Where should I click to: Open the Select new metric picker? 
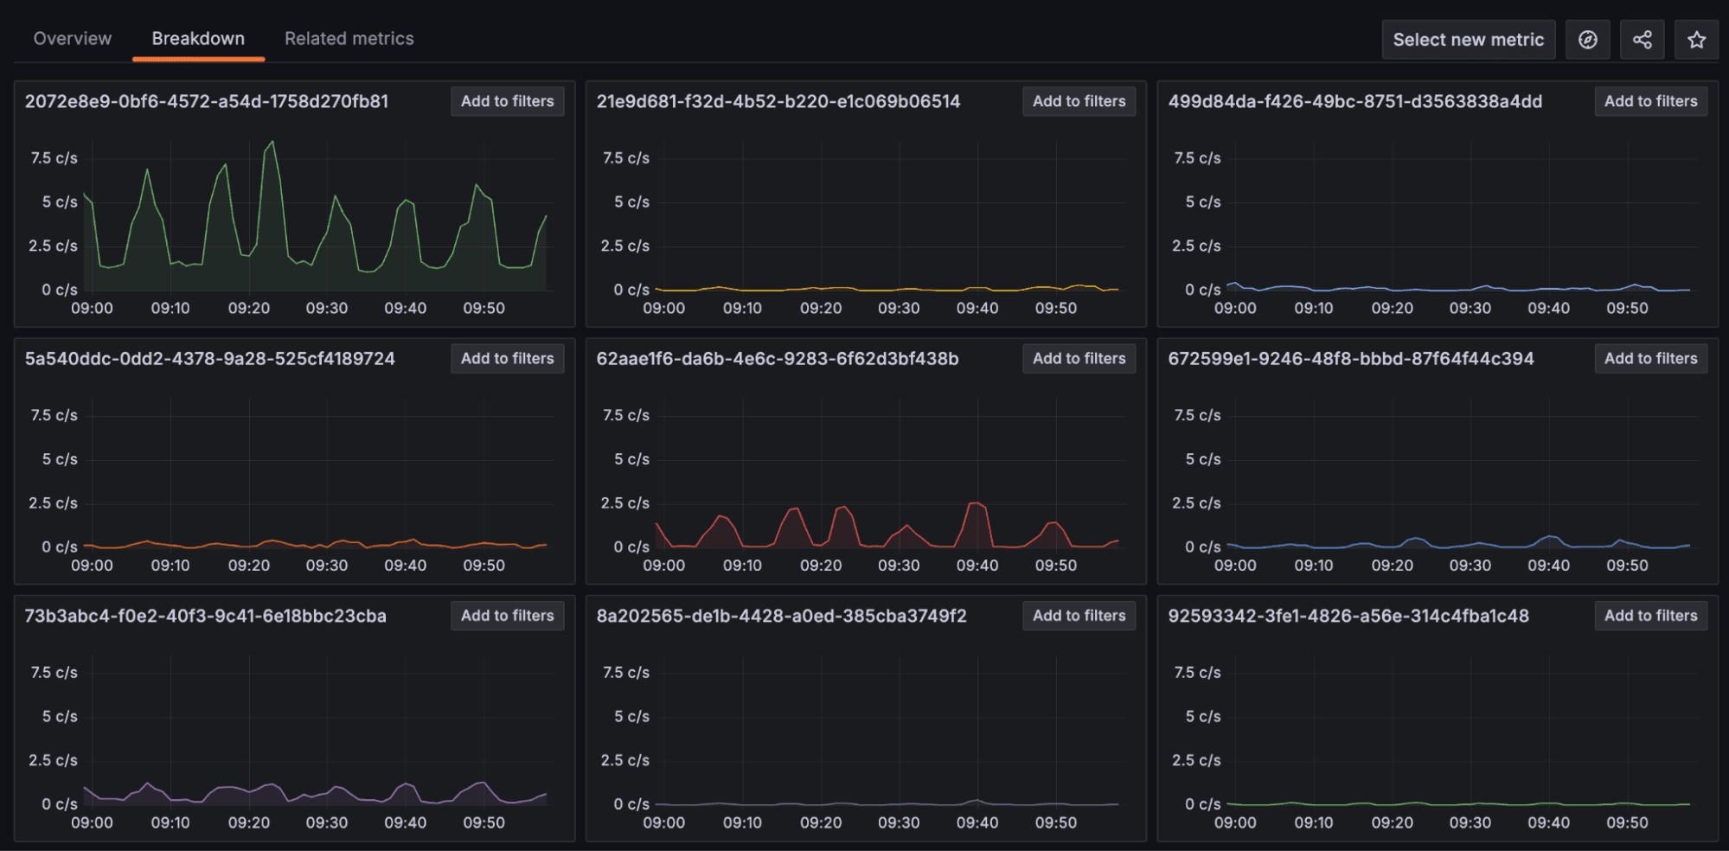1468,39
